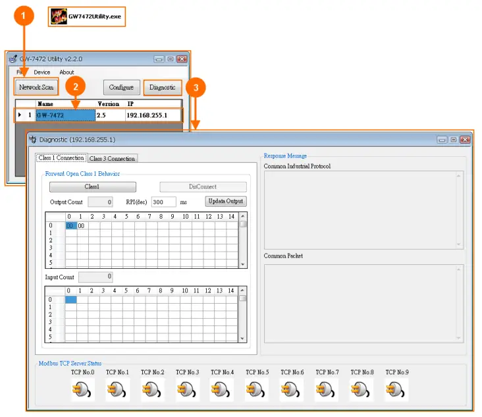Click the Diagnostic button in the utility window

(162, 88)
